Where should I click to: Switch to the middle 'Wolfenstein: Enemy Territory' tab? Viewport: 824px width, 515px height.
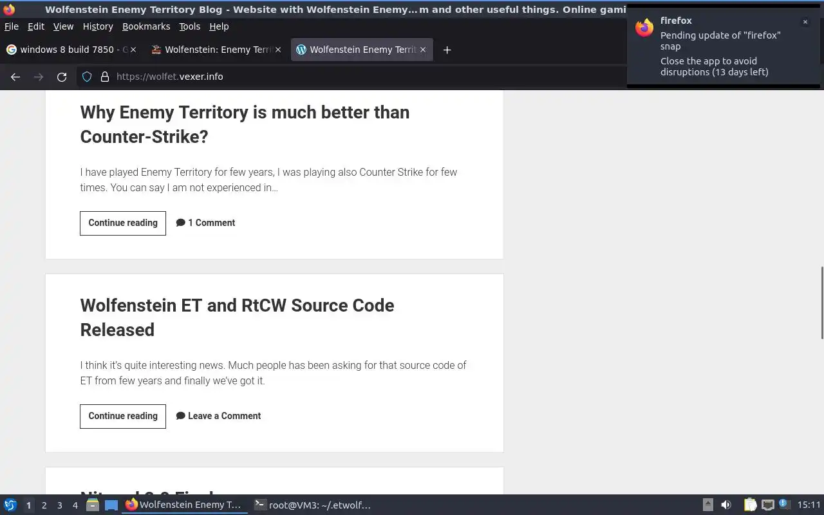(x=216, y=50)
